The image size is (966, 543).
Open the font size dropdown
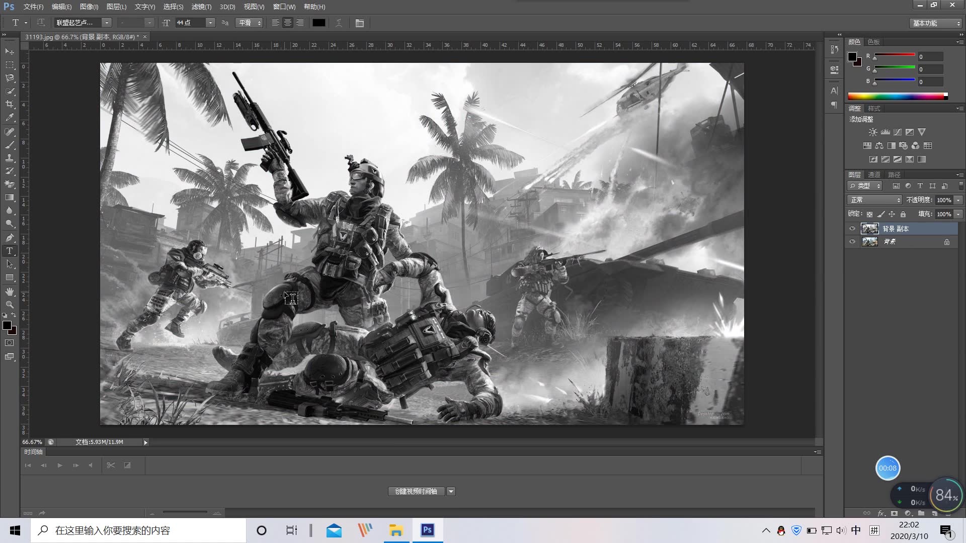[210, 23]
